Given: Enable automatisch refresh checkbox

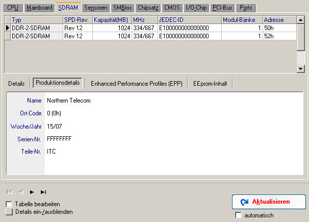Looking at the screenshot, I should pyautogui.click(x=238, y=215).
